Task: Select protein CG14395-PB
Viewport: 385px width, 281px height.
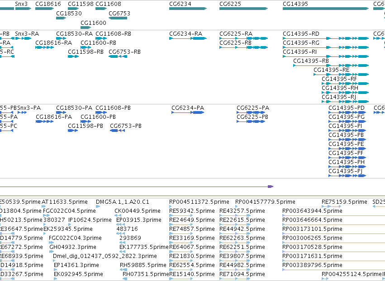Action: (346, 136)
